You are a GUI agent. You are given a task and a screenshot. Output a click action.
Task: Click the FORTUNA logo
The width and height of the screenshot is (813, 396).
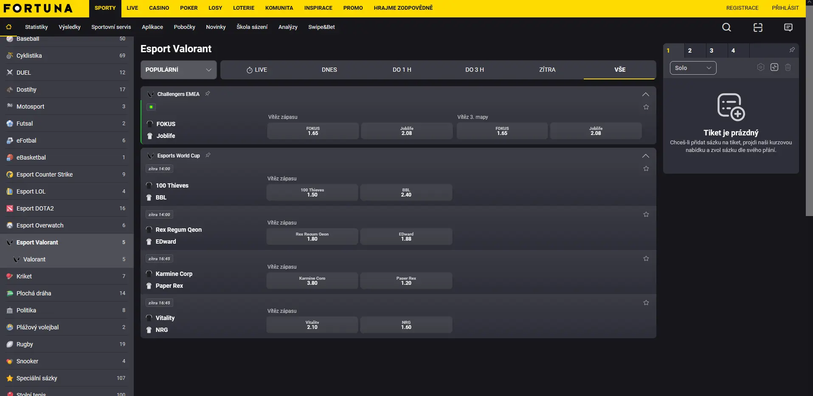coord(38,8)
